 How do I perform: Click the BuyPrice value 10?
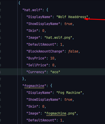coord(52,58)
